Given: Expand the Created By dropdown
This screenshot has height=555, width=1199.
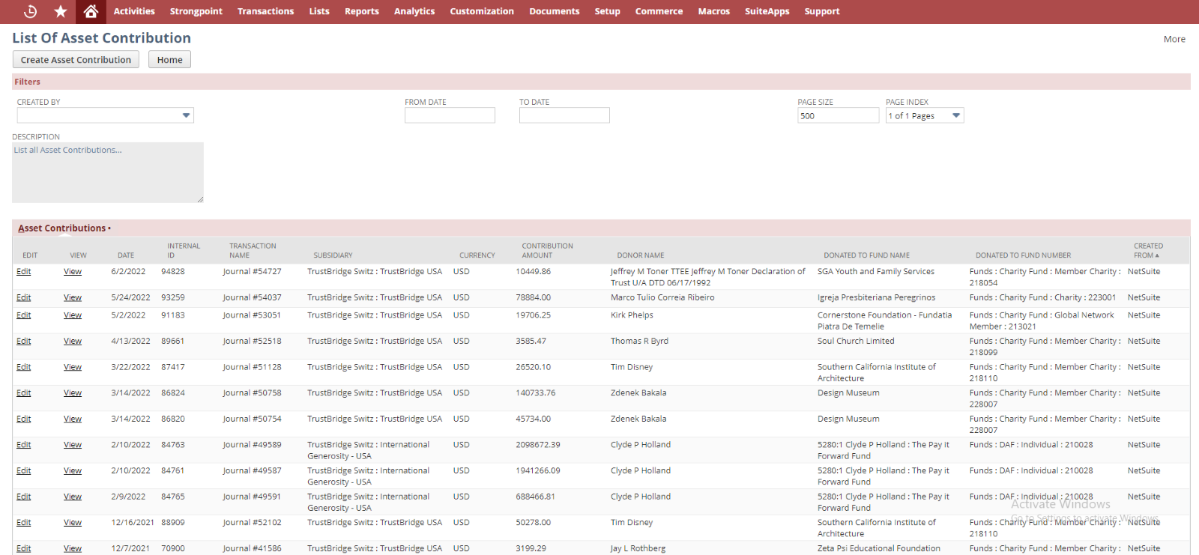Looking at the screenshot, I should [x=186, y=115].
